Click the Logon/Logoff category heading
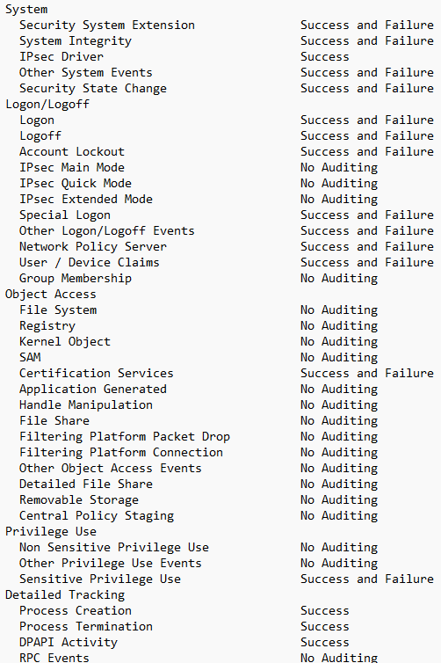The height and width of the screenshot is (663, 441). coord(47,105)
